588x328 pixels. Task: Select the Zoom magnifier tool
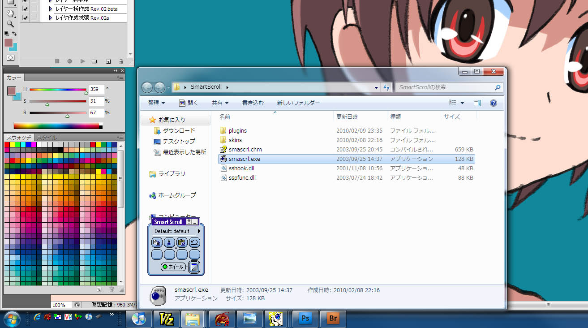click(x=10, y=24)
